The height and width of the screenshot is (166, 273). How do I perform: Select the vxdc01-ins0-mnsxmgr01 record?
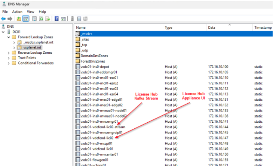[99, 121]
